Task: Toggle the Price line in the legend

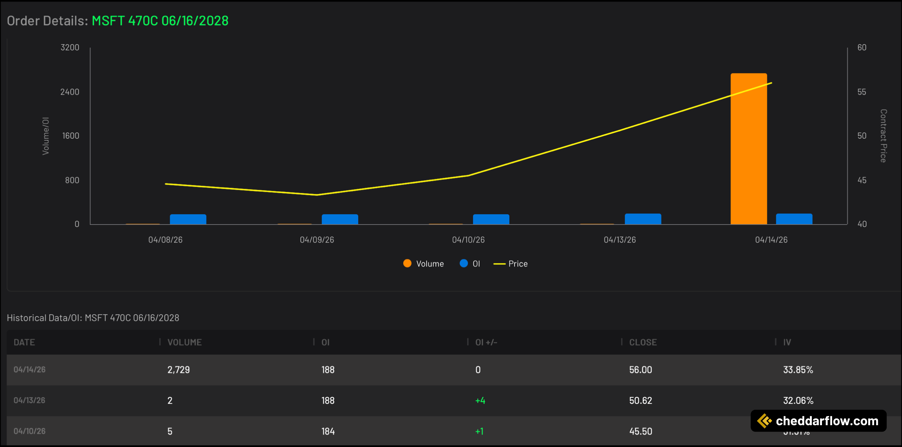Action: pyautogui.click(x=510, y=264)
